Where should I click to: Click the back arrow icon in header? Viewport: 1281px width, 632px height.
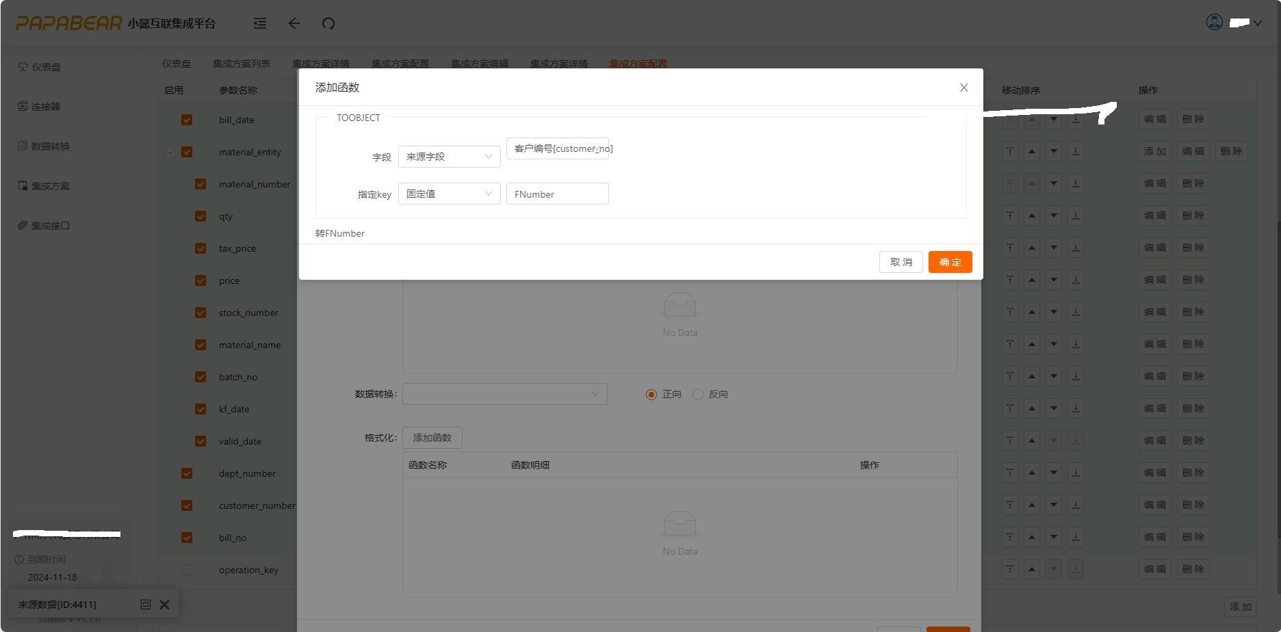click(294, 23)
